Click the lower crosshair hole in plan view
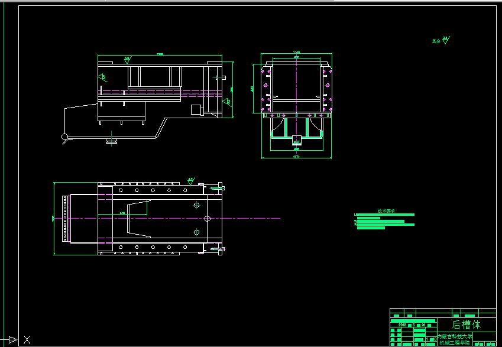This screenshot has width=502, height=347. (x=196, y=232)
